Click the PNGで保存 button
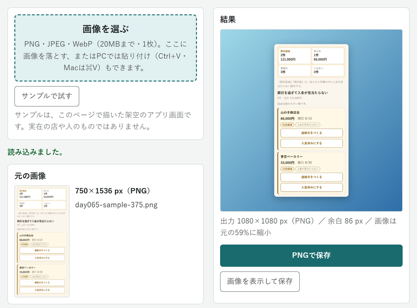 (311, 255)
